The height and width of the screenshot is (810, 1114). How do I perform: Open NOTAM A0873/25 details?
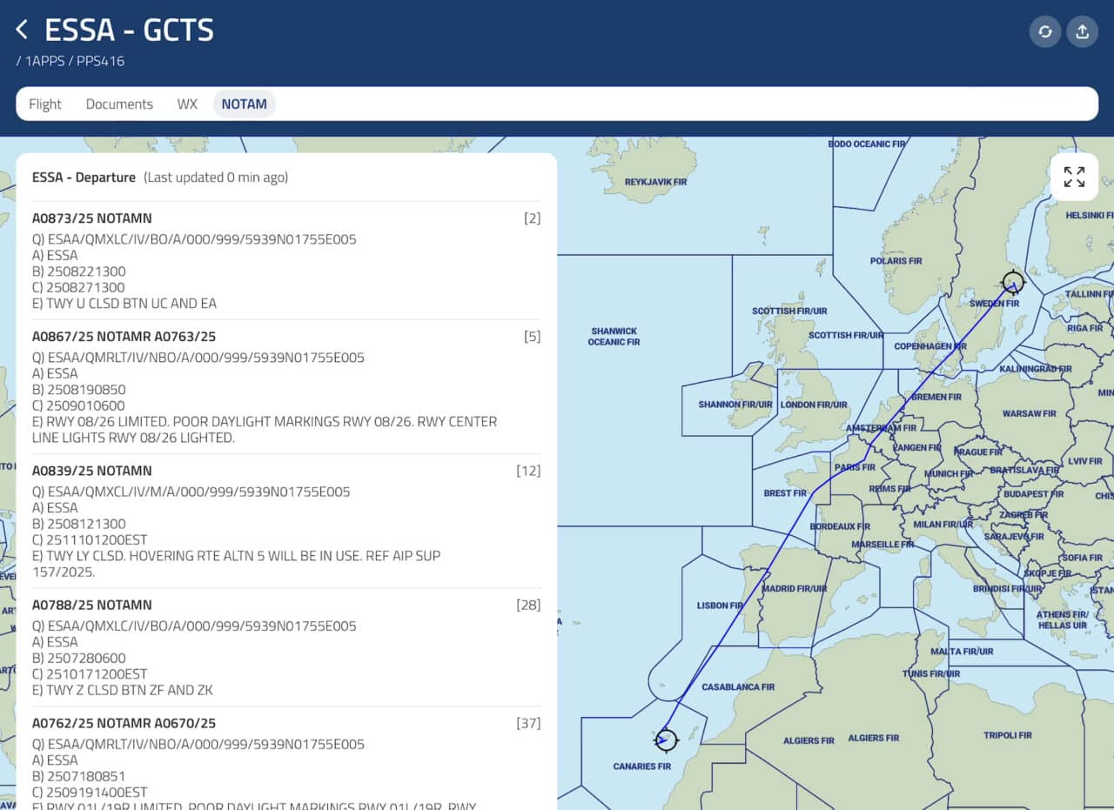point(91,218)
